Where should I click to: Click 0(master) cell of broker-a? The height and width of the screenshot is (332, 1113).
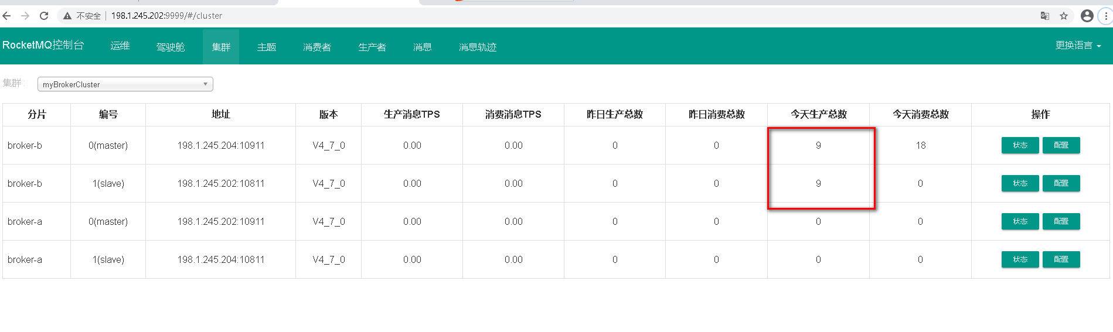108,221
